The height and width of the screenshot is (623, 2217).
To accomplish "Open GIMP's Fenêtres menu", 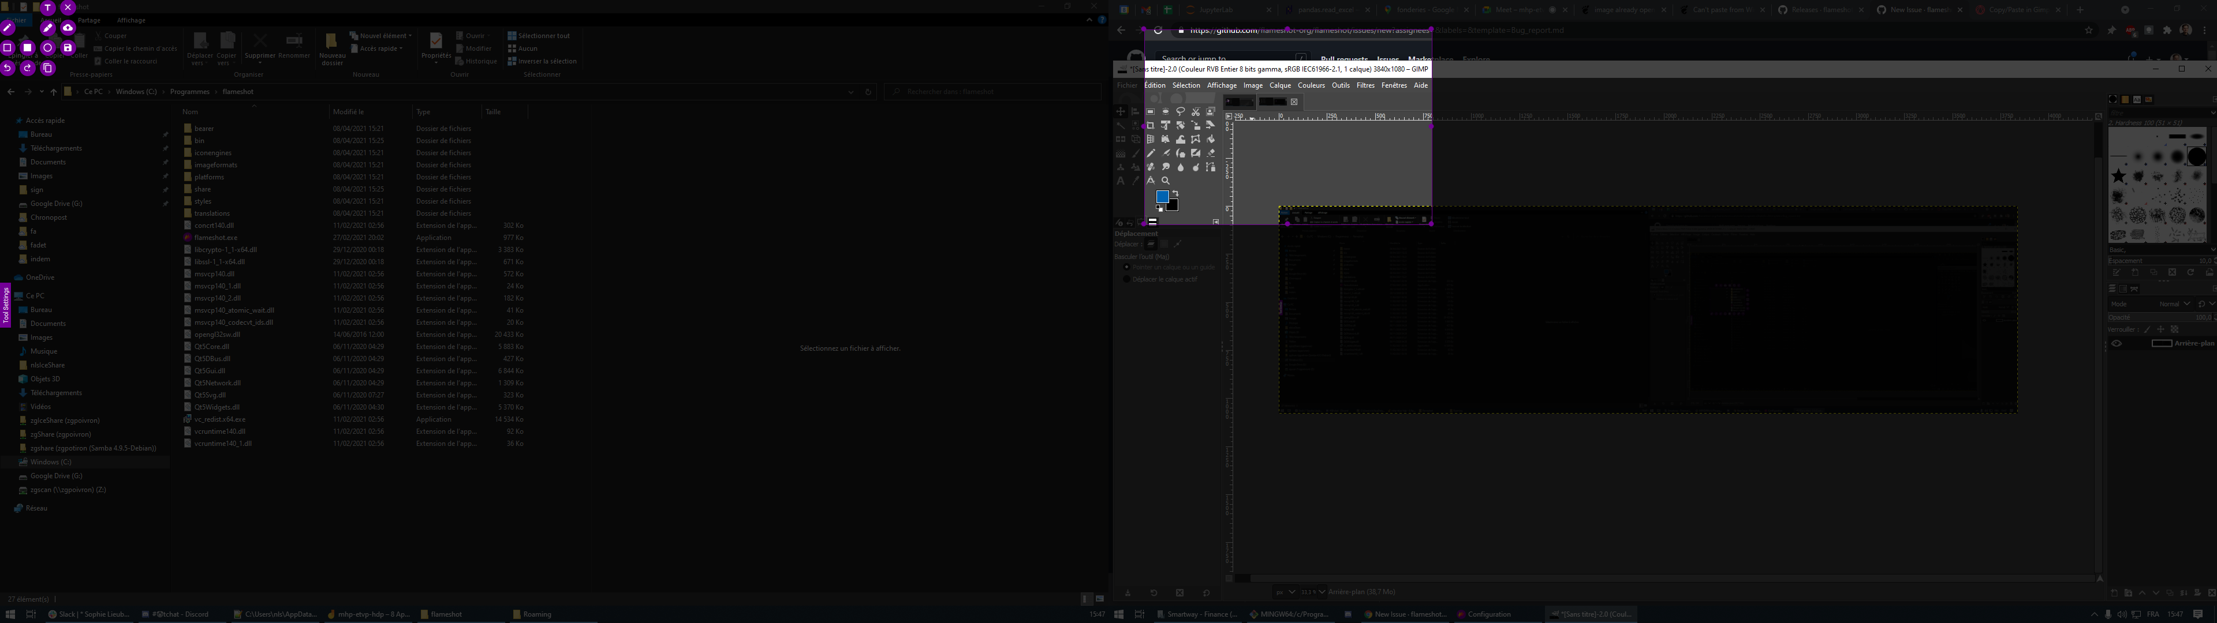I will pos(1393,85).
